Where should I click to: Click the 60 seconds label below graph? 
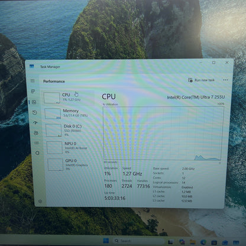pyautogui.click(x=111, y=162)
